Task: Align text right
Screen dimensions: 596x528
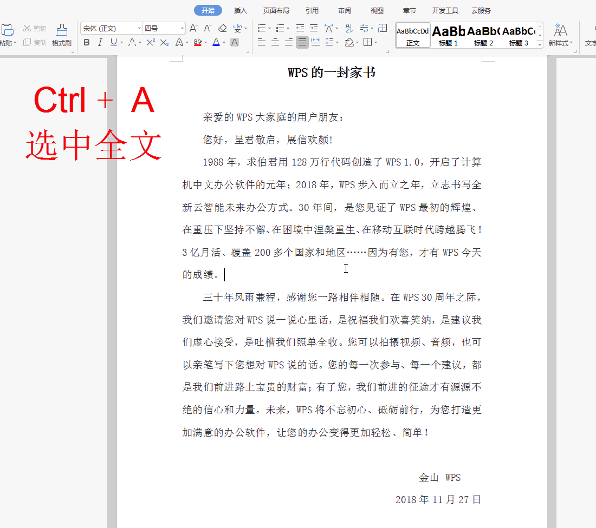Action: pyautogui.click(x=289, y=42)
